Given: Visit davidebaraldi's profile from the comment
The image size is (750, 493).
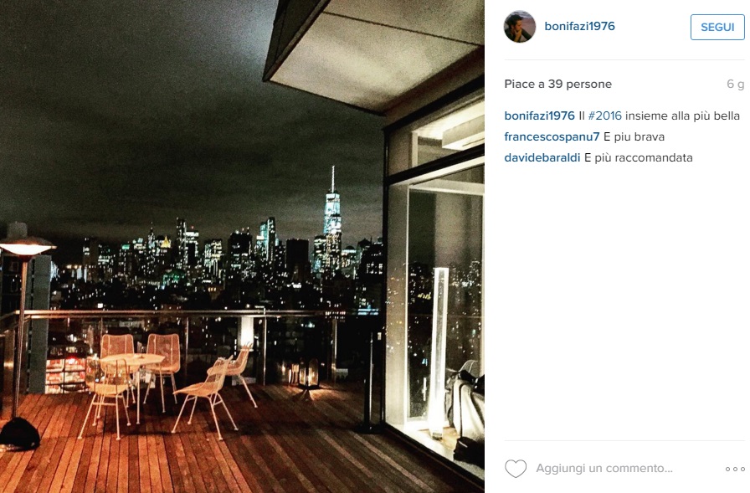Looking at the screenshot, I should [x=542, y=158].
